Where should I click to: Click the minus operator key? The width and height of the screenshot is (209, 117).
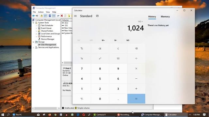click(136, 79)
